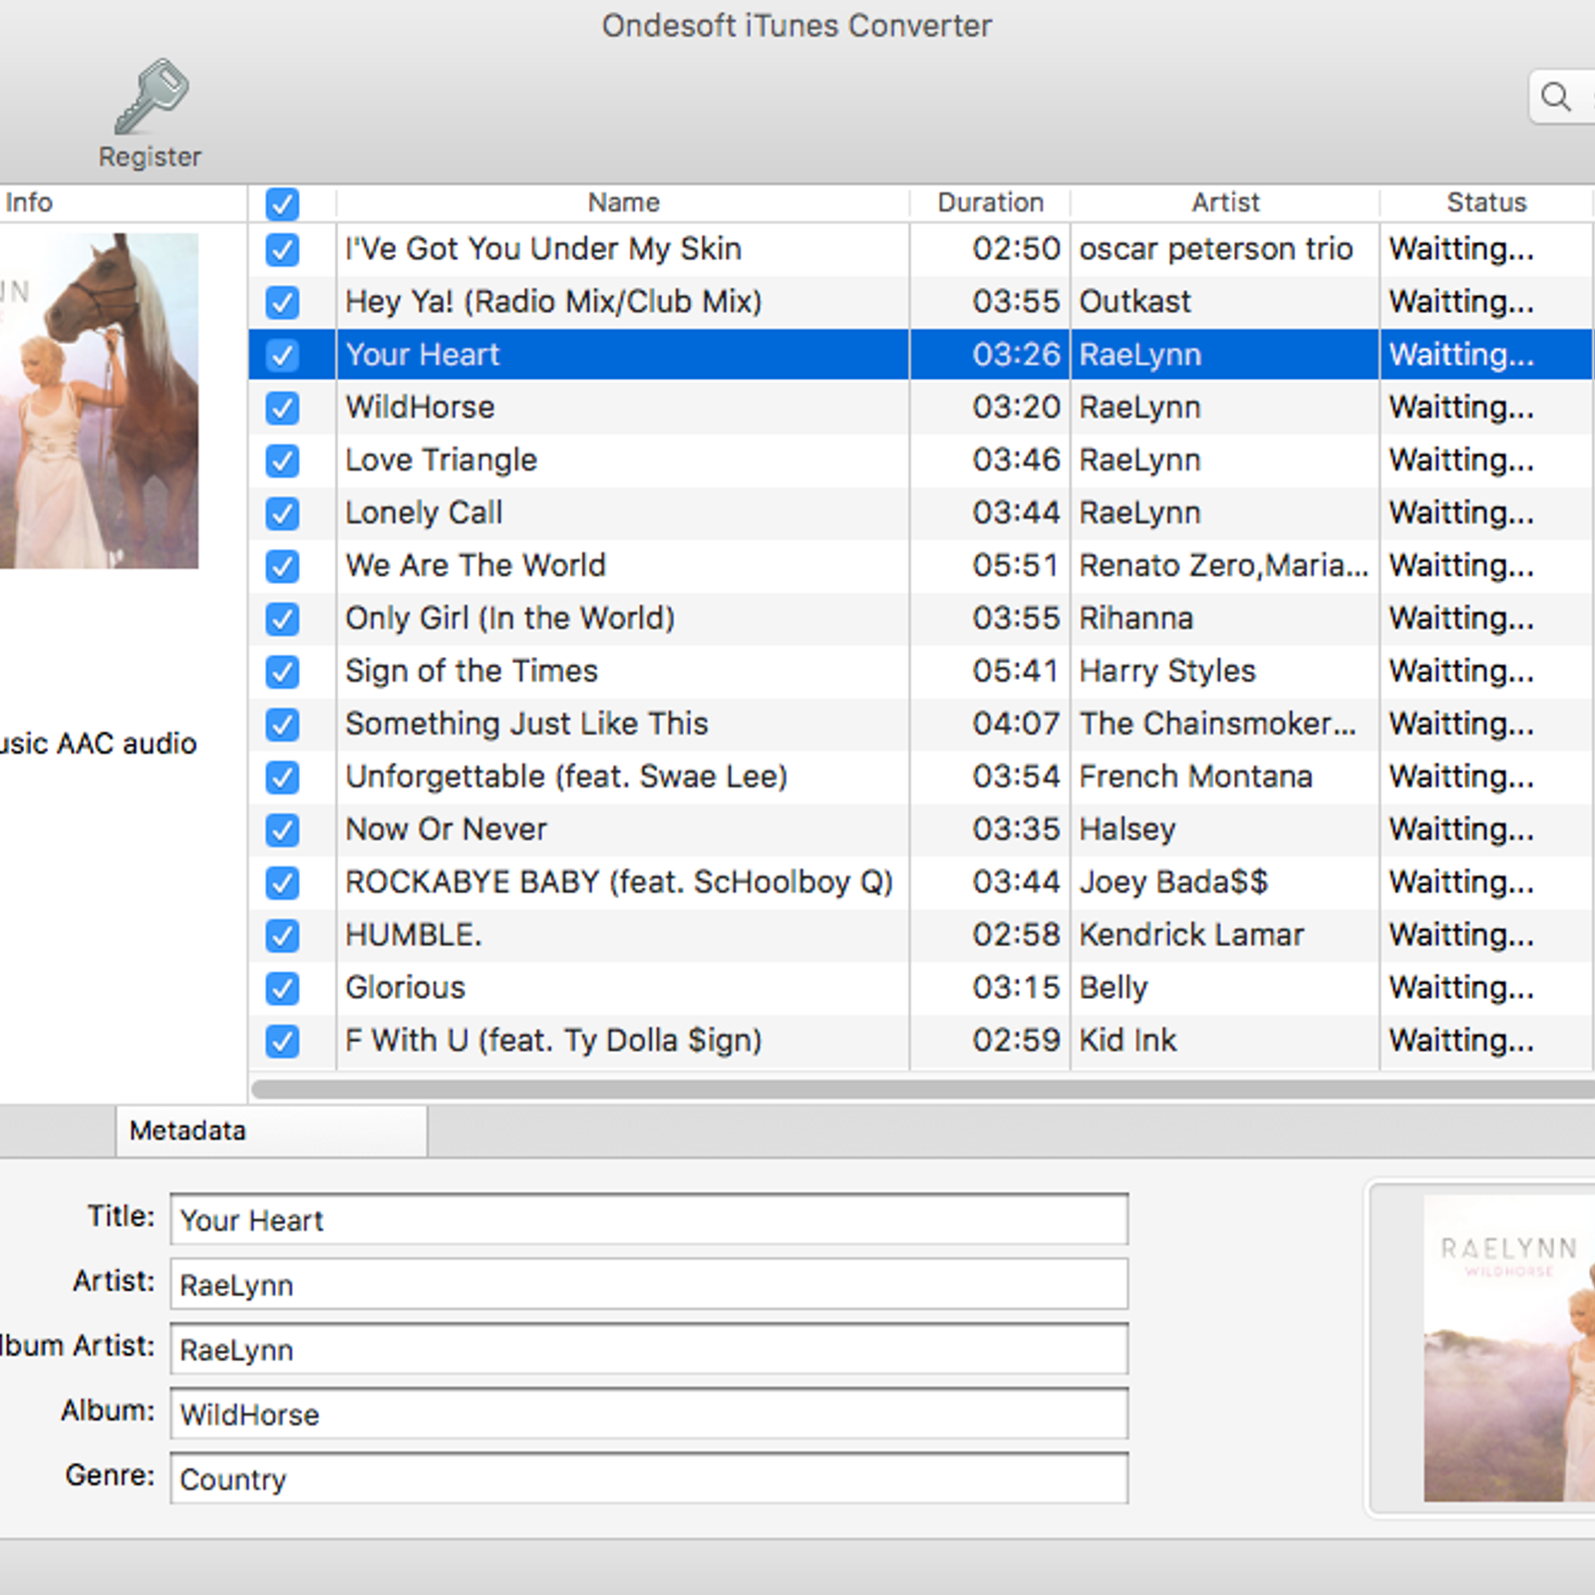Click the search magnifier icon
This screenshot has width=1595, height=1595.
(1555, 97)
